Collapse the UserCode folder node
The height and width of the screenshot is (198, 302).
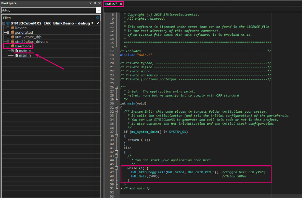pos(8,46)
